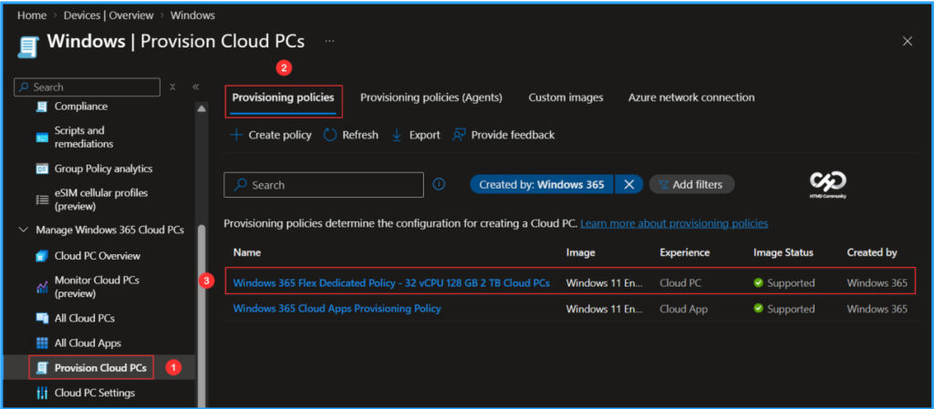Screen dimensions: 934x409
Task: Click the Export download arrow icon
Action: point(397,135)
